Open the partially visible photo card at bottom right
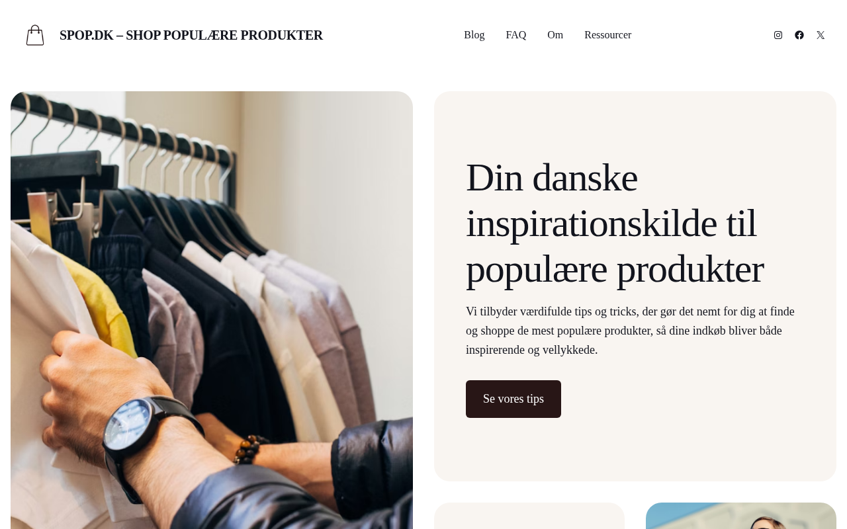 pos(741,516)
